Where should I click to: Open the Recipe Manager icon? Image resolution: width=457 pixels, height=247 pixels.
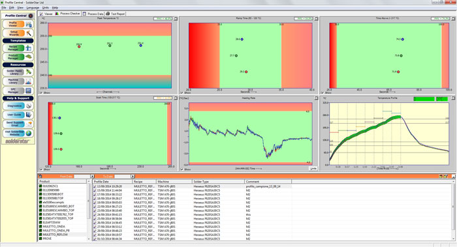coord(29,48)
